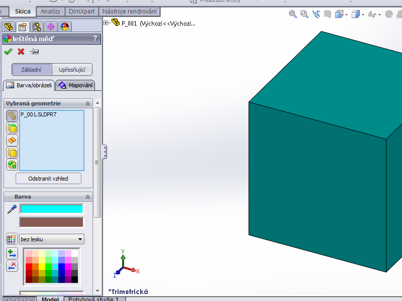Open the Model tab at the bottom
Image resolution: width=402 pixels, height=301 pixels.
pyautogui.click(x=51, y=298)
